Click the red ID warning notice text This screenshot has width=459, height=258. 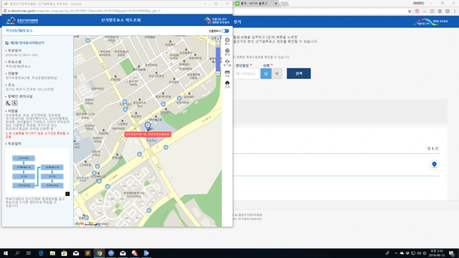[x=37, y=135]
